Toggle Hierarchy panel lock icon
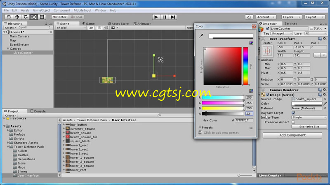Screen dimensions: 330x185 [x=46, y=24]
